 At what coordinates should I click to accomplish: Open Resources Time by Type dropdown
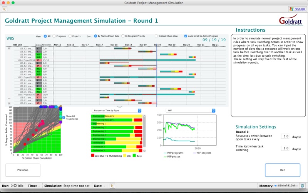click(x=117, y=110)
